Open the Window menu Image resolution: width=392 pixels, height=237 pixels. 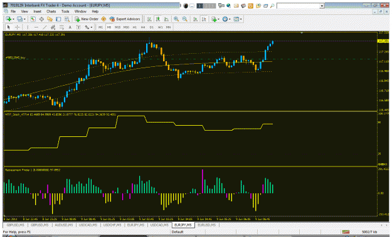click(80, 11)
